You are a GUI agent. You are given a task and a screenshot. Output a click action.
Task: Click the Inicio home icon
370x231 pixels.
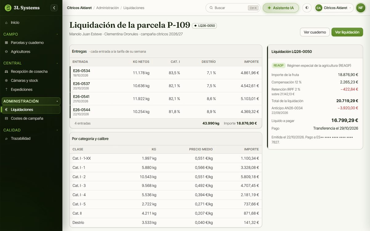point(6,22)
